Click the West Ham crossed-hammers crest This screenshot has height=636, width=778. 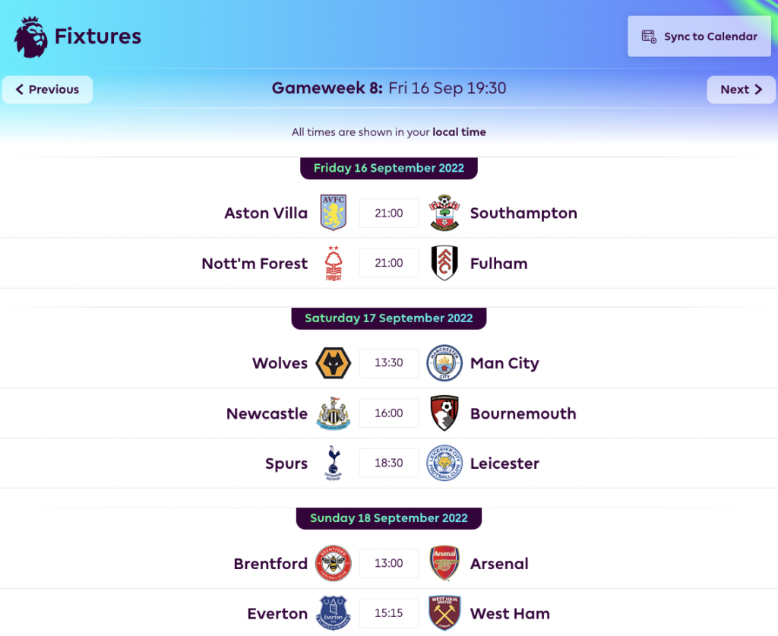pos(444,613)
